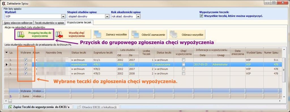Click the red arrow icon of Wycofaj chęć

[x=59, y=34]
